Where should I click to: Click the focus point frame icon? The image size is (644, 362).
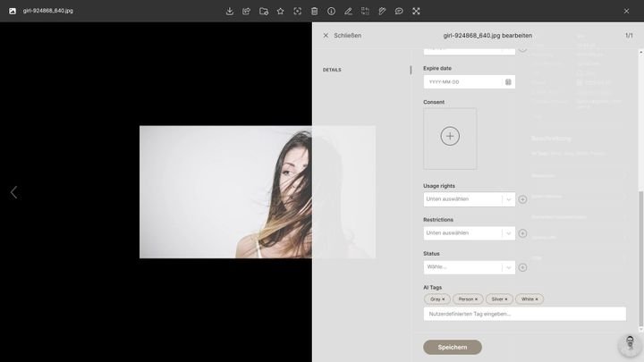[297, 11]
